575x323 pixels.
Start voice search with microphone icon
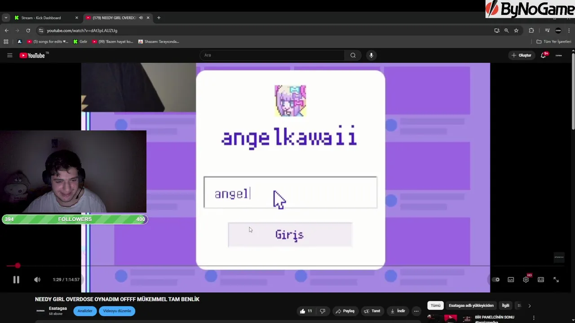(371, 55)
